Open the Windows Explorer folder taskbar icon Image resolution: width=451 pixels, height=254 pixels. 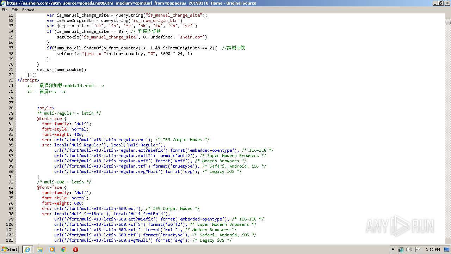(40, 249)
